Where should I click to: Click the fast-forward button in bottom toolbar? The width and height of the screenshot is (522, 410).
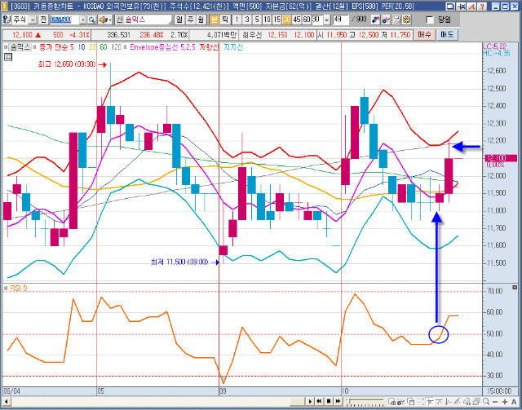(x=338, y=401)
